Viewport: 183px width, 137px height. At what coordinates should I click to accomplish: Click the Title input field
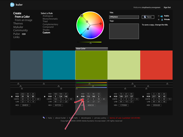click(124, 17)
